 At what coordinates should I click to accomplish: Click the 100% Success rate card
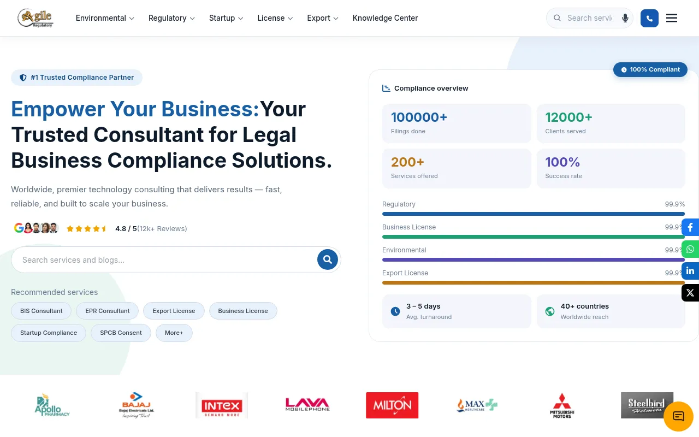click(611, 168)
